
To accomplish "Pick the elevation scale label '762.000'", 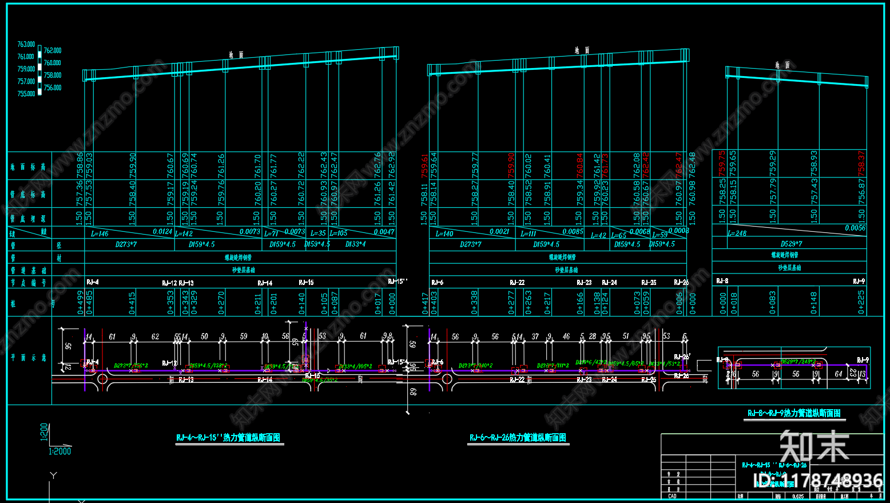I will pyautogui.click(x=53, y=50).
